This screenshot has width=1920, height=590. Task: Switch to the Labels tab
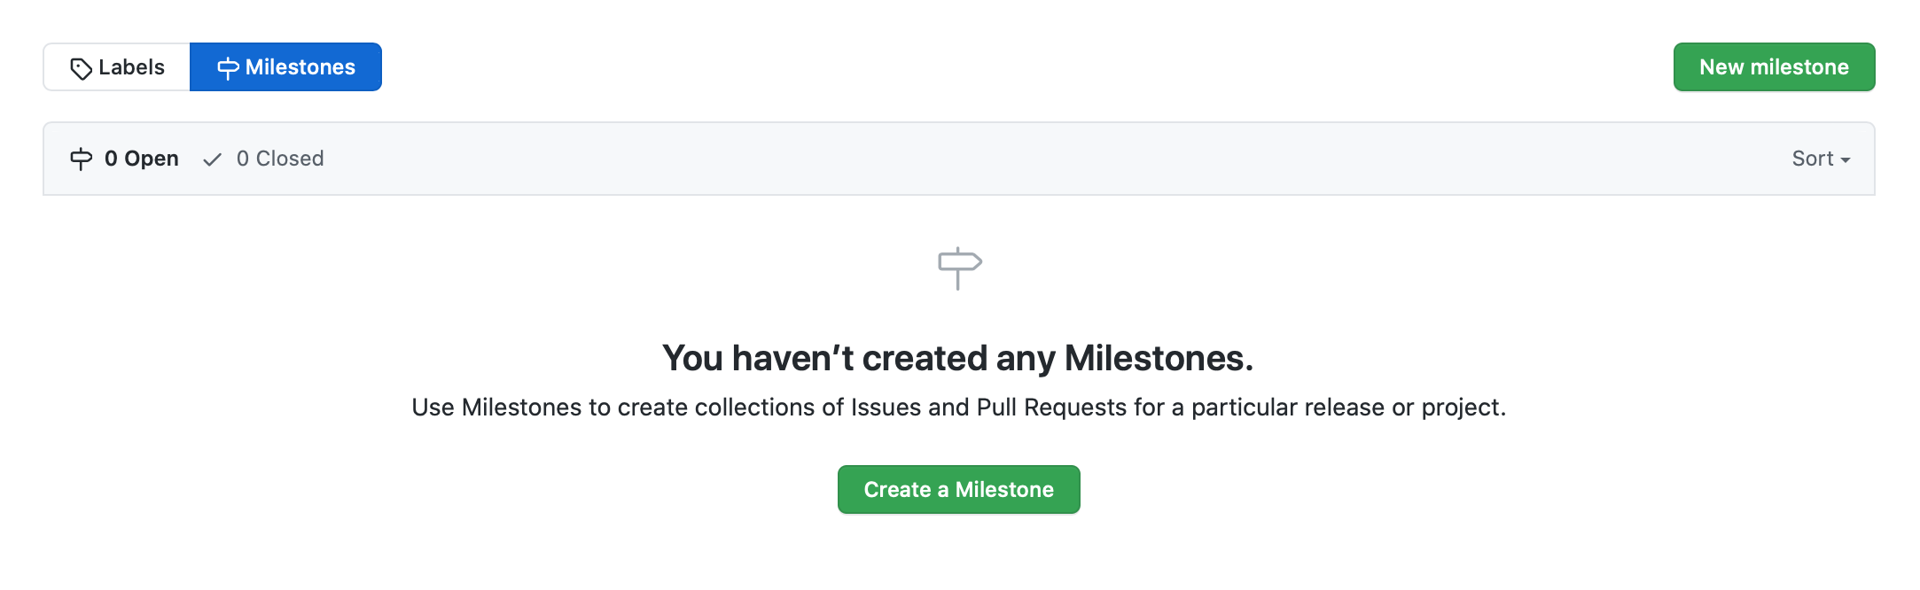click(x=117, y=67)
